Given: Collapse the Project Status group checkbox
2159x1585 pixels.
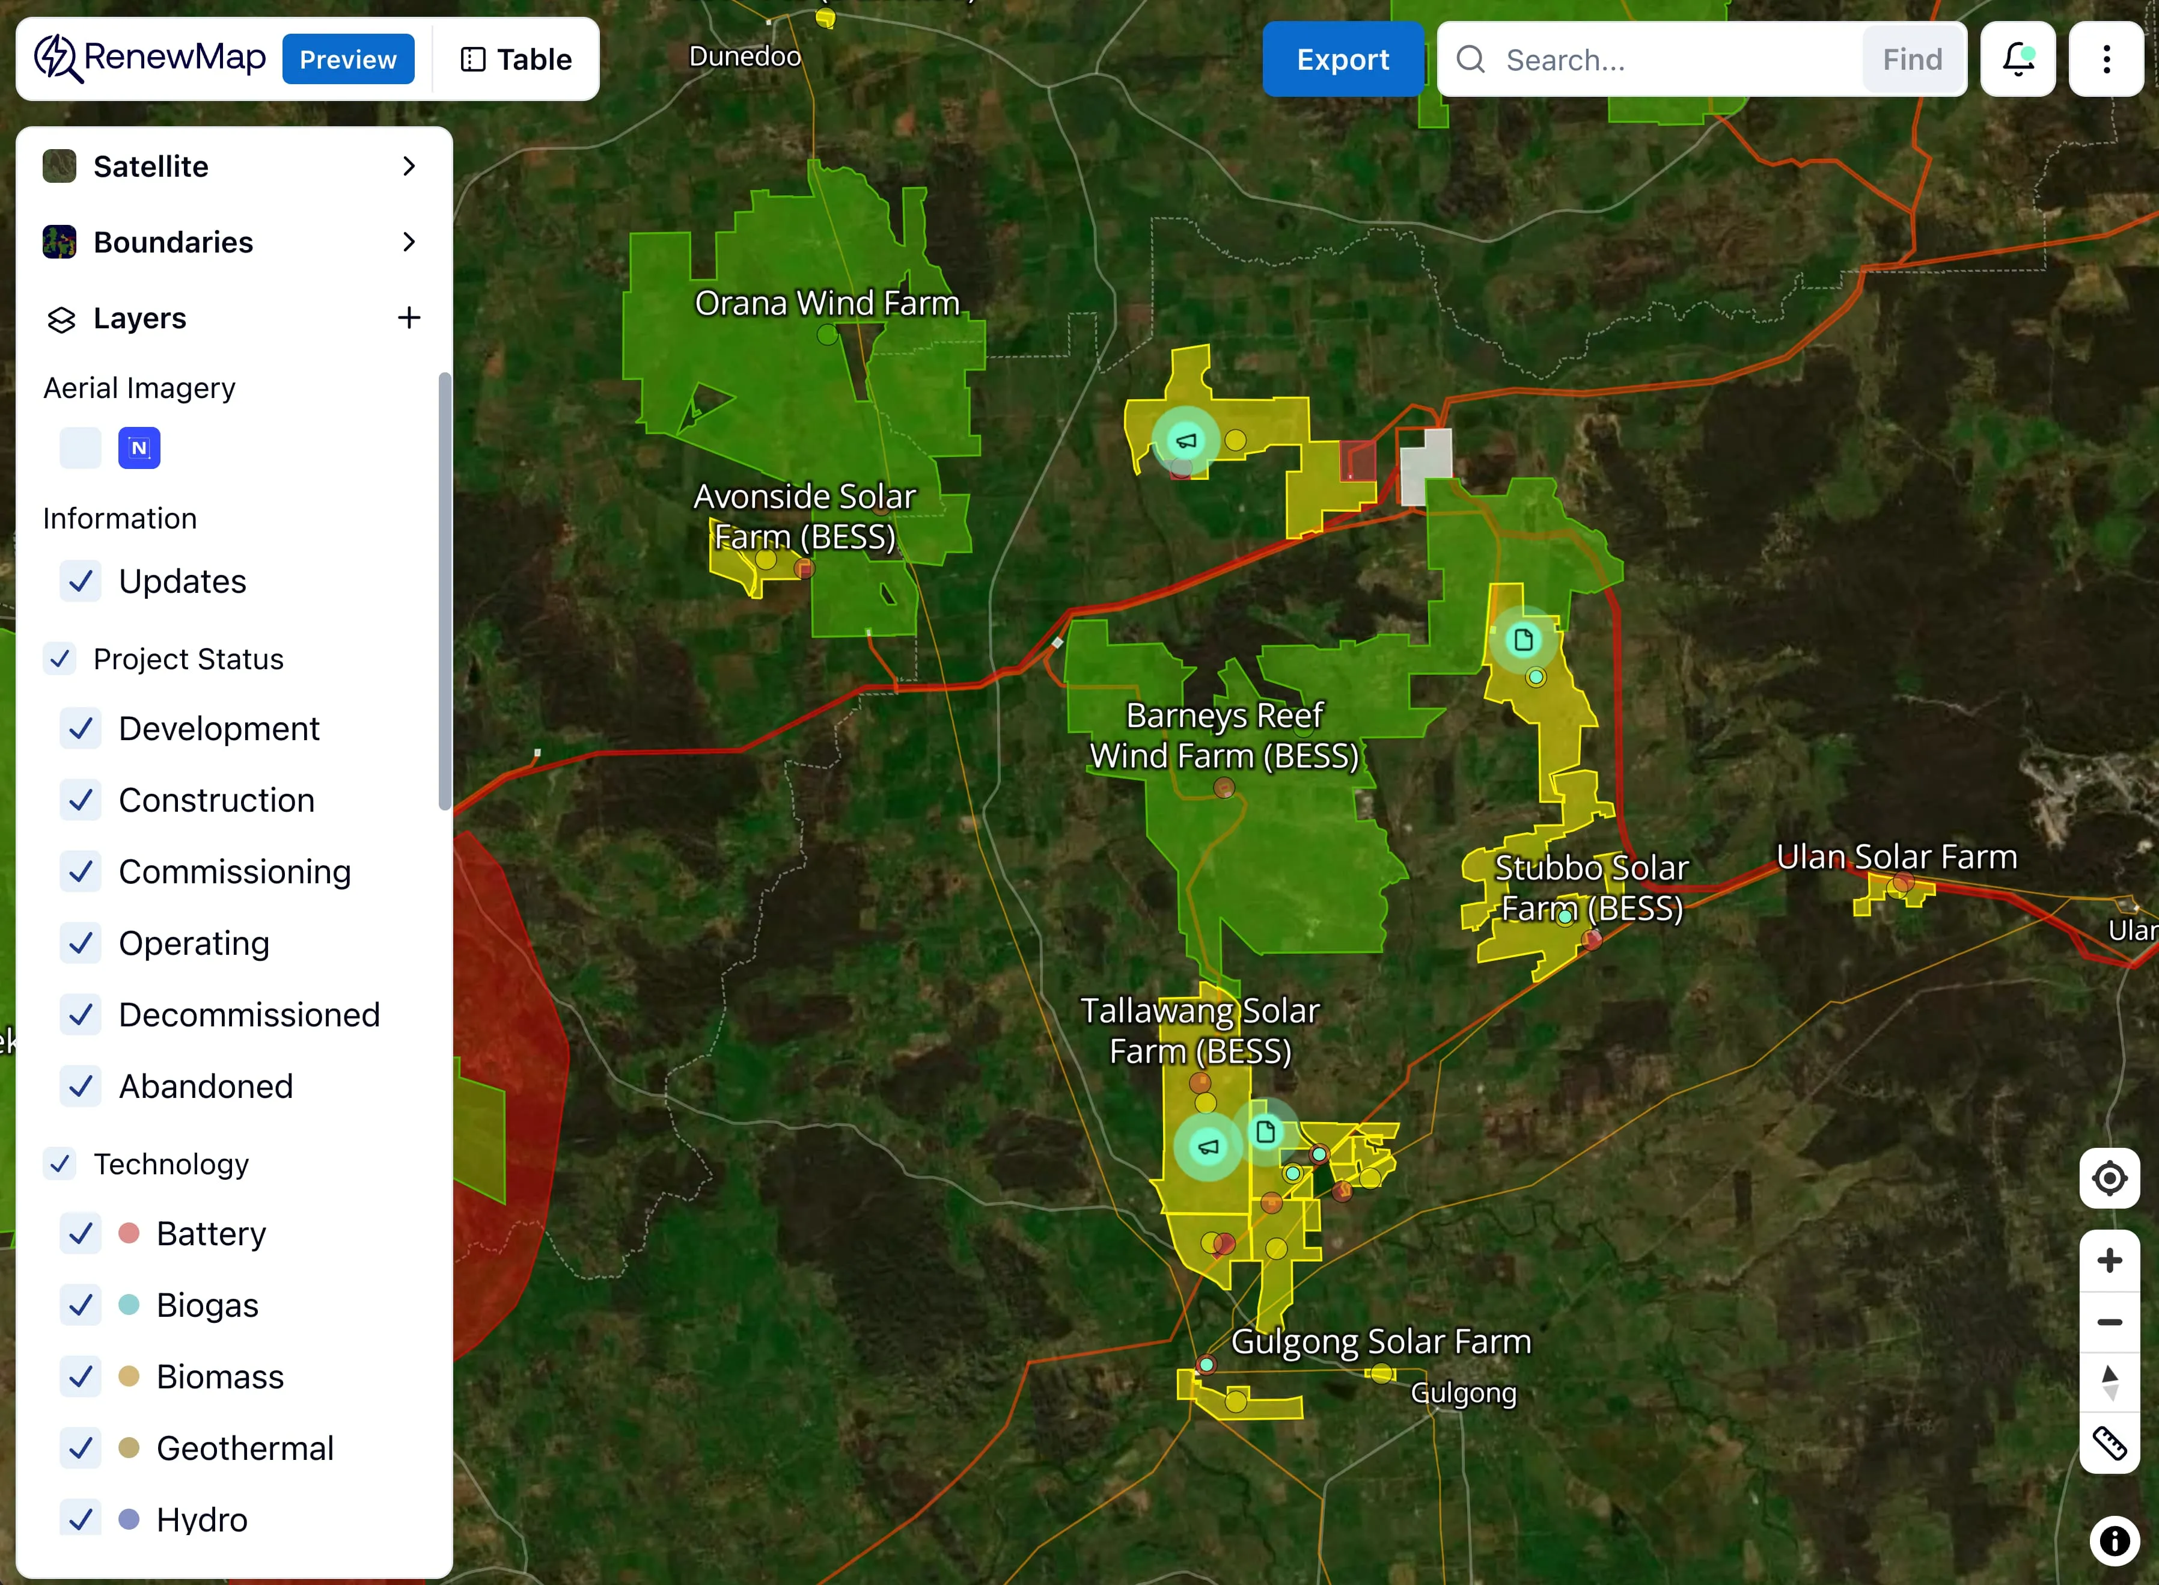Looking at the screenshot, I should tap(60, 659).
